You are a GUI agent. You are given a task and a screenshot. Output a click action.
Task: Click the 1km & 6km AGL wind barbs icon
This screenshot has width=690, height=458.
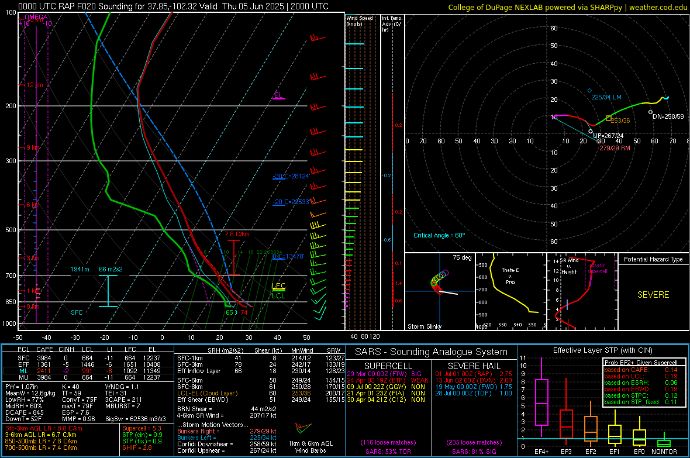click(303, 427)
